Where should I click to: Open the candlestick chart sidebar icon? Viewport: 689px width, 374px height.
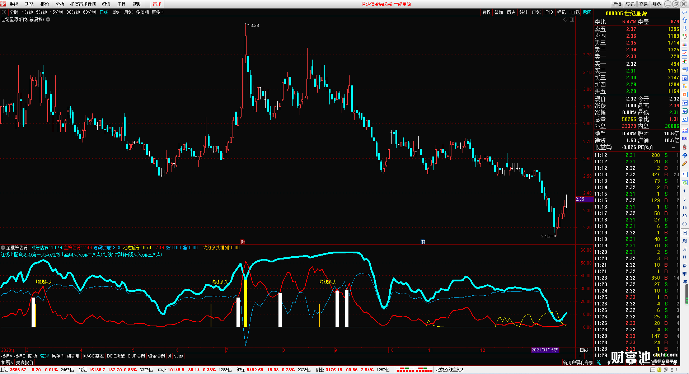tap(685, 61)
